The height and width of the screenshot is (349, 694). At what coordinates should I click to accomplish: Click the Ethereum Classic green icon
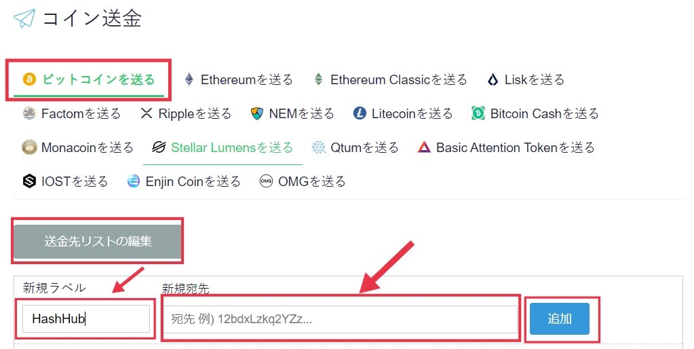[x=319, y=79]
